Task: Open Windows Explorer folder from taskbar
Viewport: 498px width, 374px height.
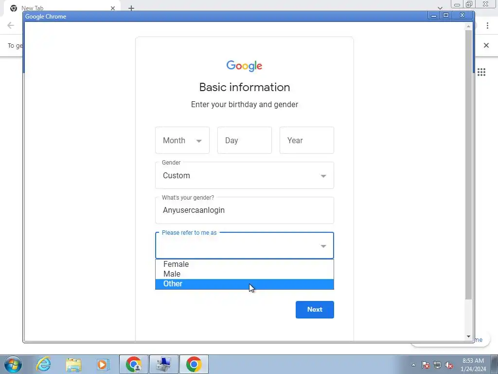Action: (73, 364)
